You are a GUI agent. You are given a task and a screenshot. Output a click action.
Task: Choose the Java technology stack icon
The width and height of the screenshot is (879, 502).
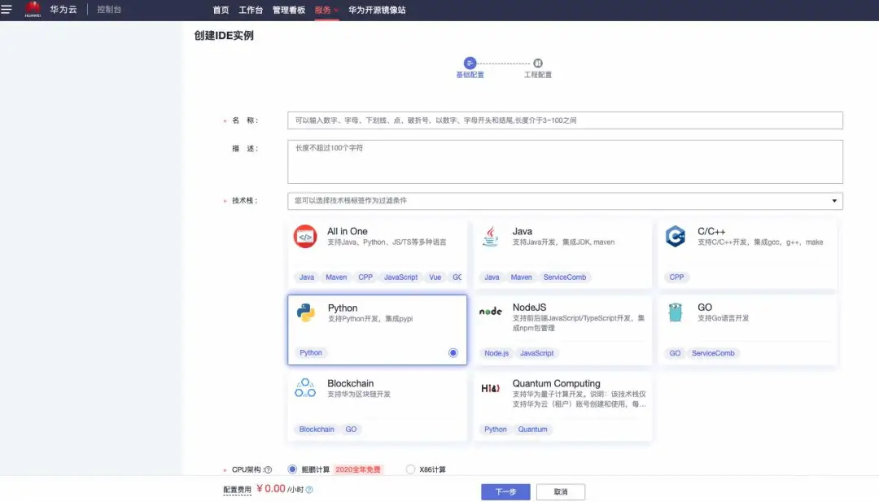pyautogui.click(x=490, y=237)
